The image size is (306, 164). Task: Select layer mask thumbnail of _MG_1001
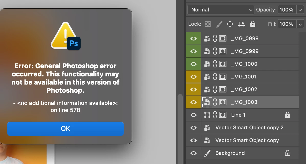tap(223, 77)
